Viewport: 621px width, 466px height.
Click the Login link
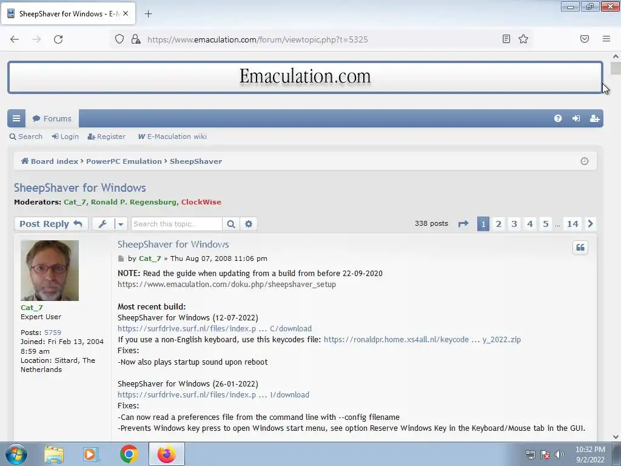(65, 137)
